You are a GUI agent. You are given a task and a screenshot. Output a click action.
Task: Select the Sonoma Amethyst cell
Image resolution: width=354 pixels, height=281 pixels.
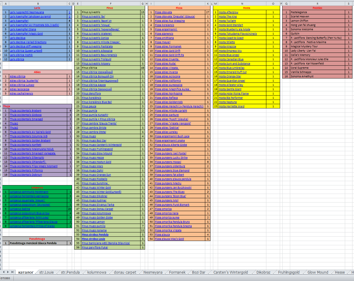click(x=317, y=76)
